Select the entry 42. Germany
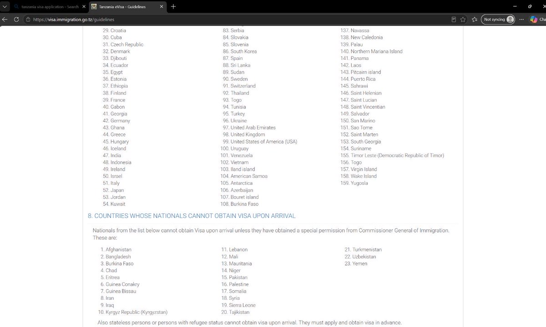The image size is (546, 327). pos(116,121)
